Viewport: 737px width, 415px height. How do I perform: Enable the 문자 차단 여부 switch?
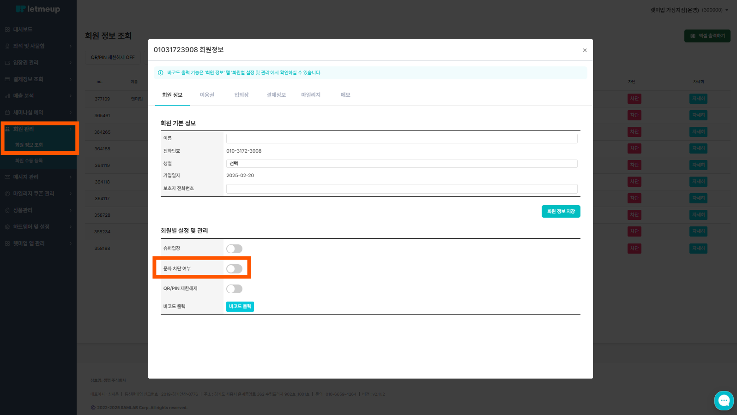tap(234, 269)
